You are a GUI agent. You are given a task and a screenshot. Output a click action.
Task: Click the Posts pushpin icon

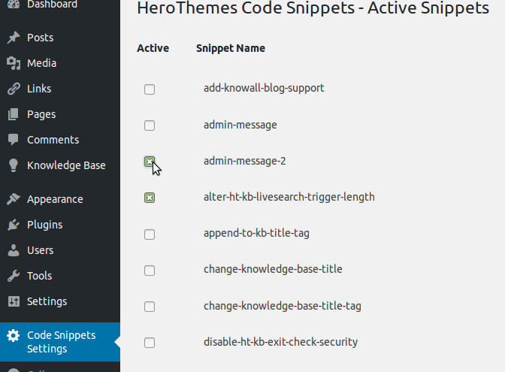(14, 38)
